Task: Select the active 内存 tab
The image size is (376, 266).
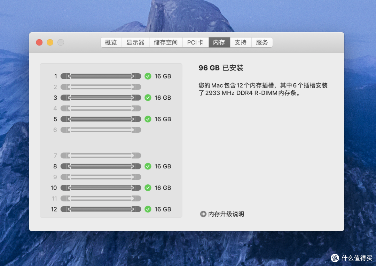Action: pyautogui.click(x=219, y=42)
